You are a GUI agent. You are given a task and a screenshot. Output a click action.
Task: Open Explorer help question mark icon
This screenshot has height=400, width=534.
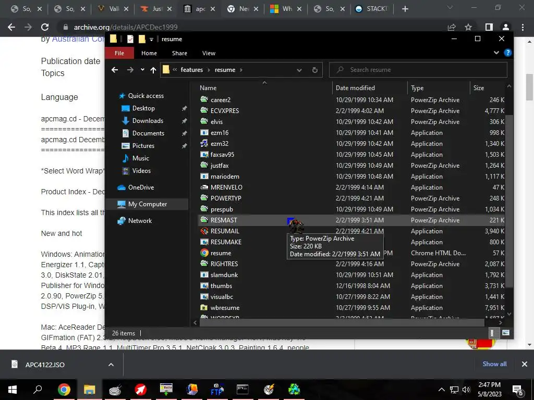pyautogui.click(x=508, y=53)
